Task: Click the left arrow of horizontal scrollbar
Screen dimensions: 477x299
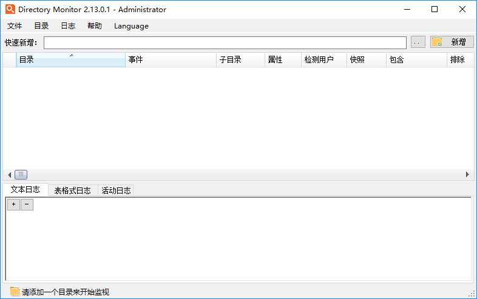Action: click(x=8, y=175)
